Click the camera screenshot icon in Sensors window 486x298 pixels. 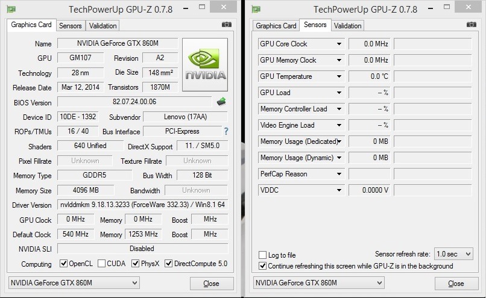pos(472,25)
